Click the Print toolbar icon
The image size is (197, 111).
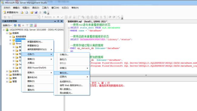click(40, 12)
